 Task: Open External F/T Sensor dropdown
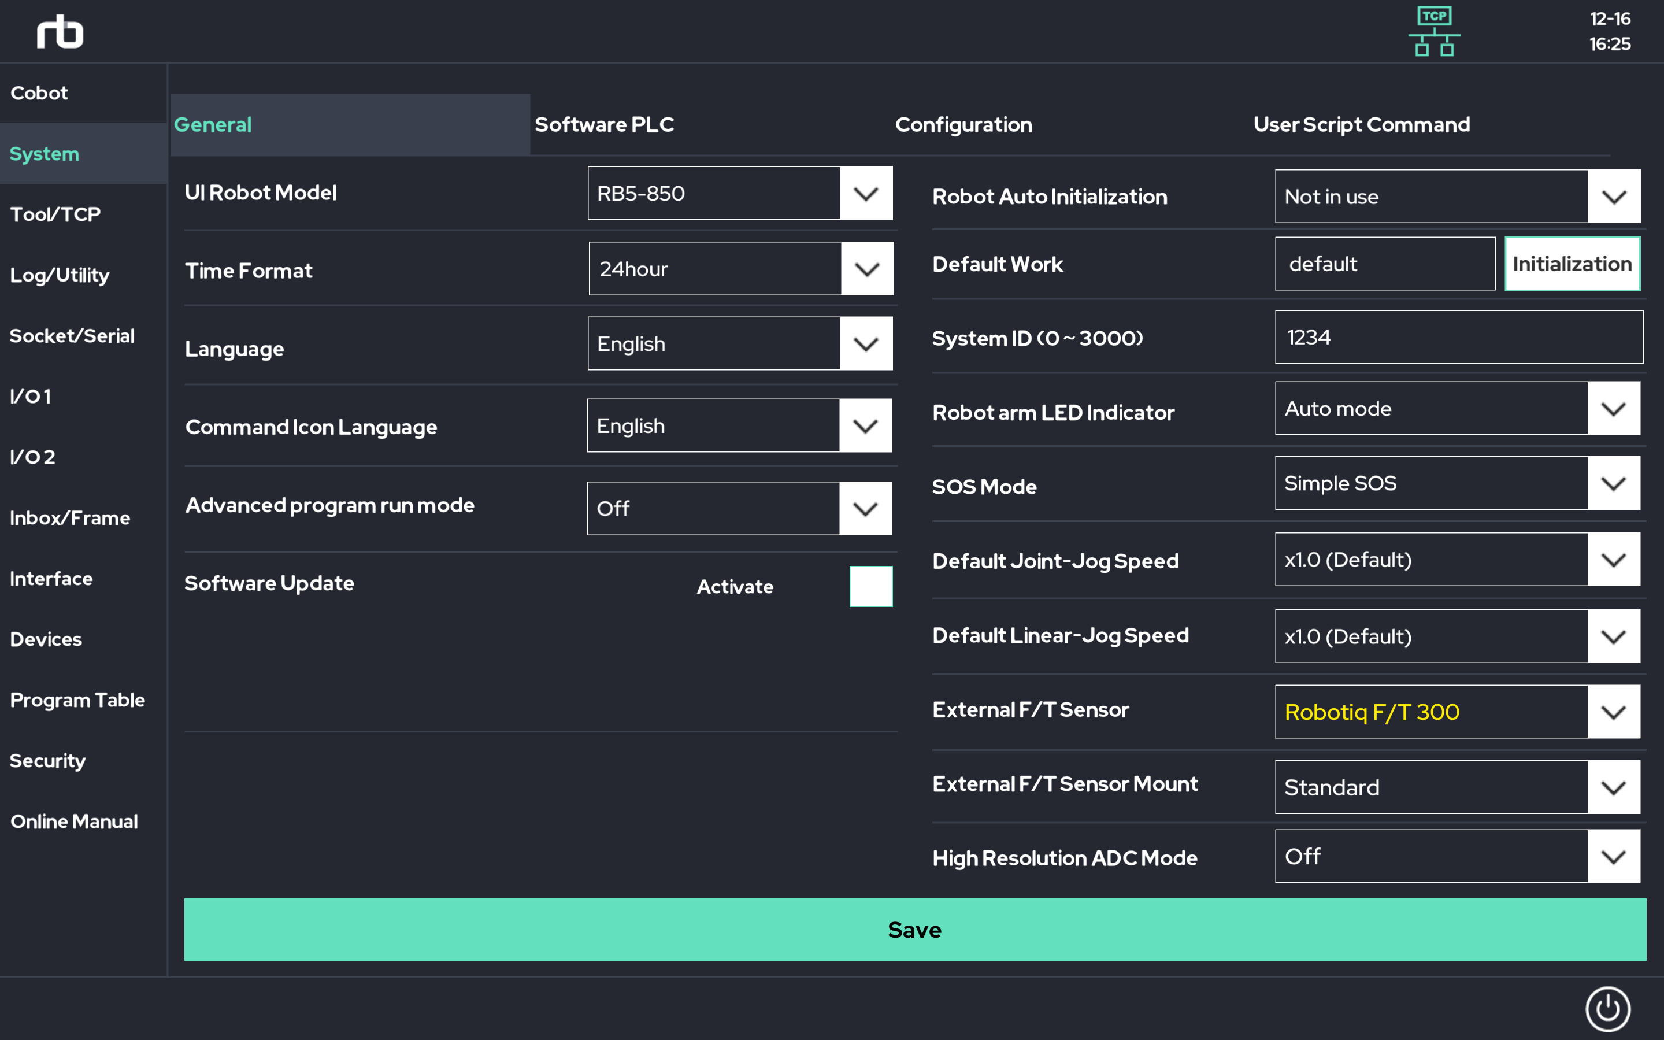tap(1613, 712)
